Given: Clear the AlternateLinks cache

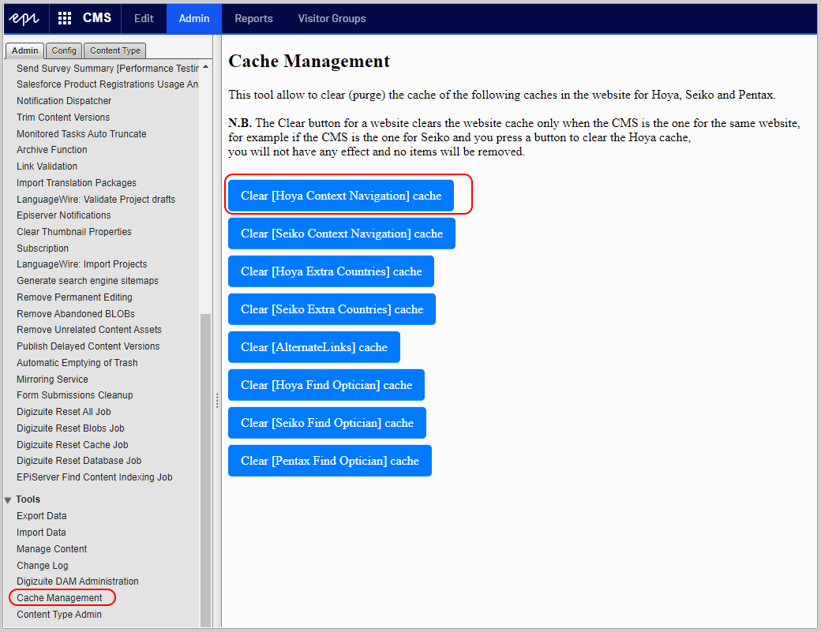Looking at the screenshot, I should [x=313, y=347].
